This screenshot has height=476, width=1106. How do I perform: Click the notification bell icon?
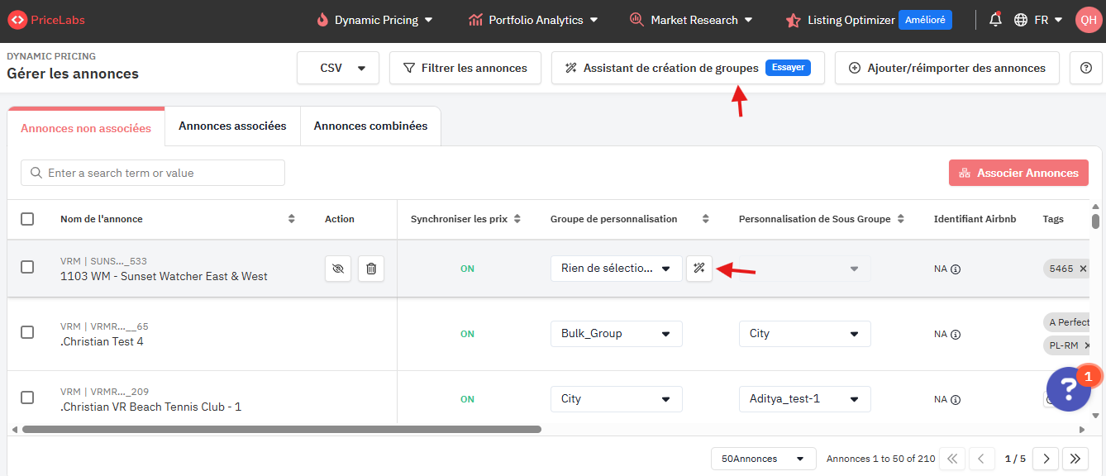[995, 20]
